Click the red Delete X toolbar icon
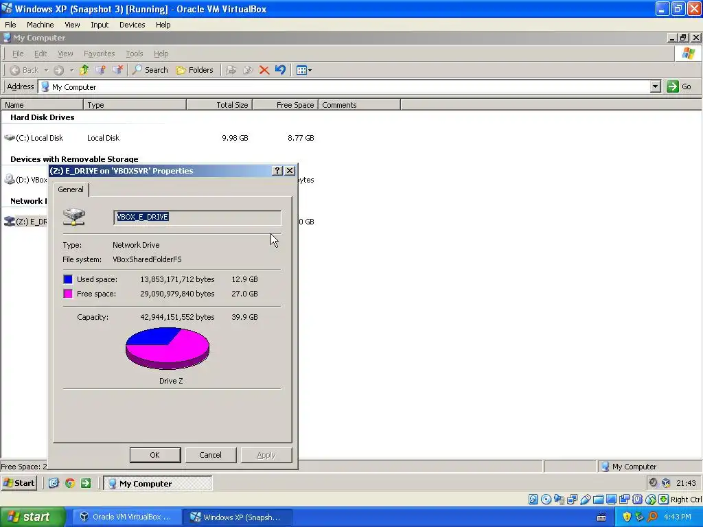 (x=264, y=70)
